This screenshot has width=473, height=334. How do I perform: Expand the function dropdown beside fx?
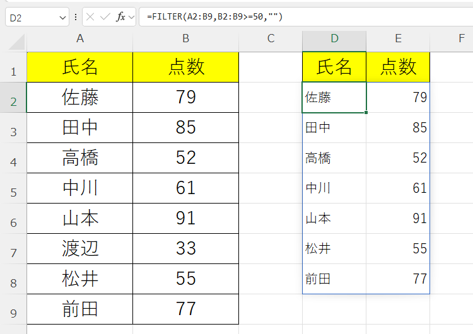tap(131, 17)
